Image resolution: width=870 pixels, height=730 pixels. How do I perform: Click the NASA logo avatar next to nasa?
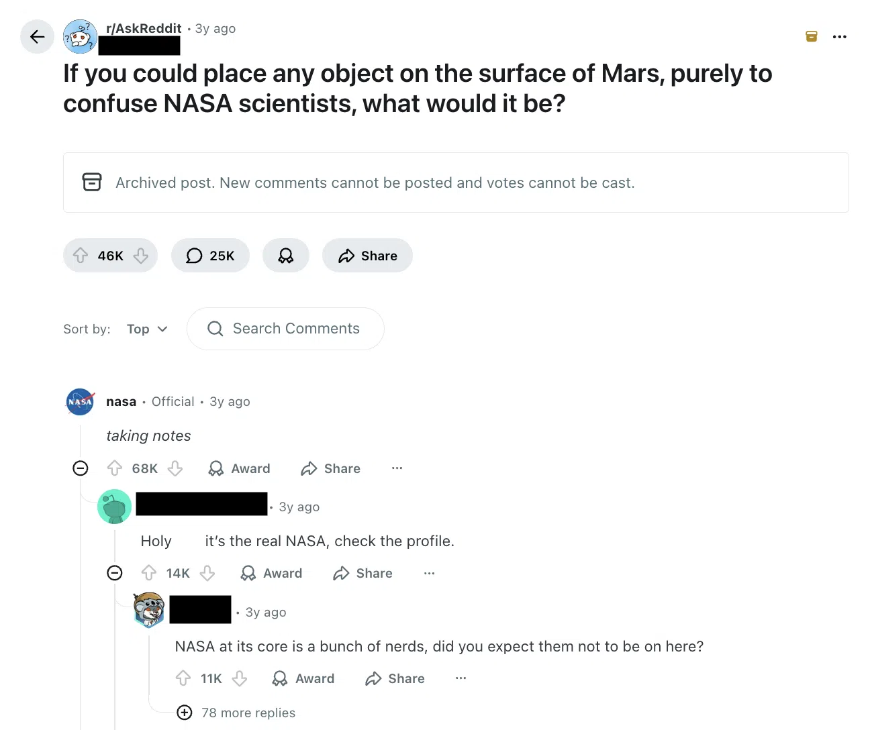click(80, 401)
